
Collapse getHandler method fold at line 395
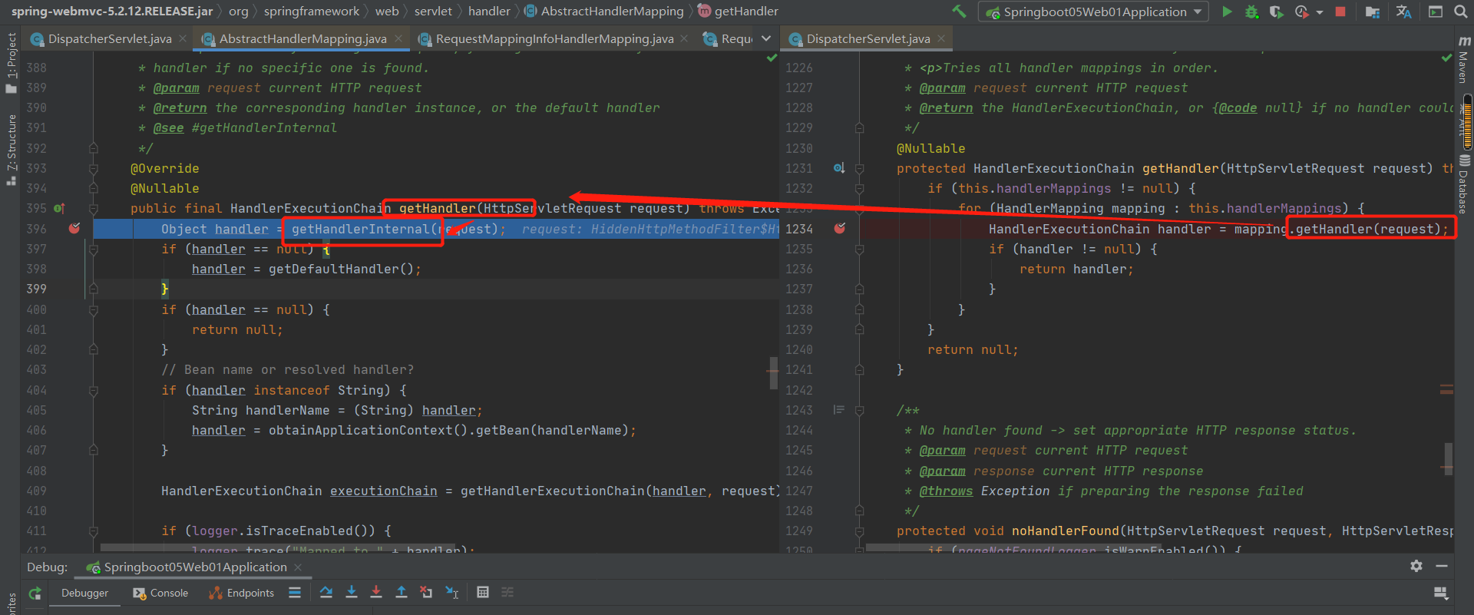(93, 208)
